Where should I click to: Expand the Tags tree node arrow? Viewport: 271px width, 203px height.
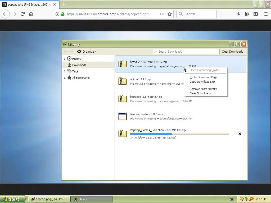(x=65, y=71)
